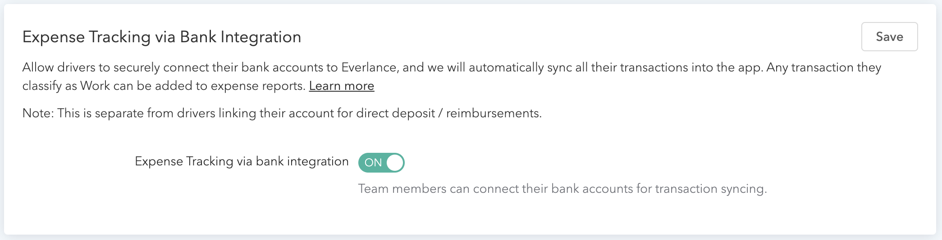Disable Expense Tracking via bank integration toggle
The width and height of the screenshot is (942, 240).
[381, 163]
